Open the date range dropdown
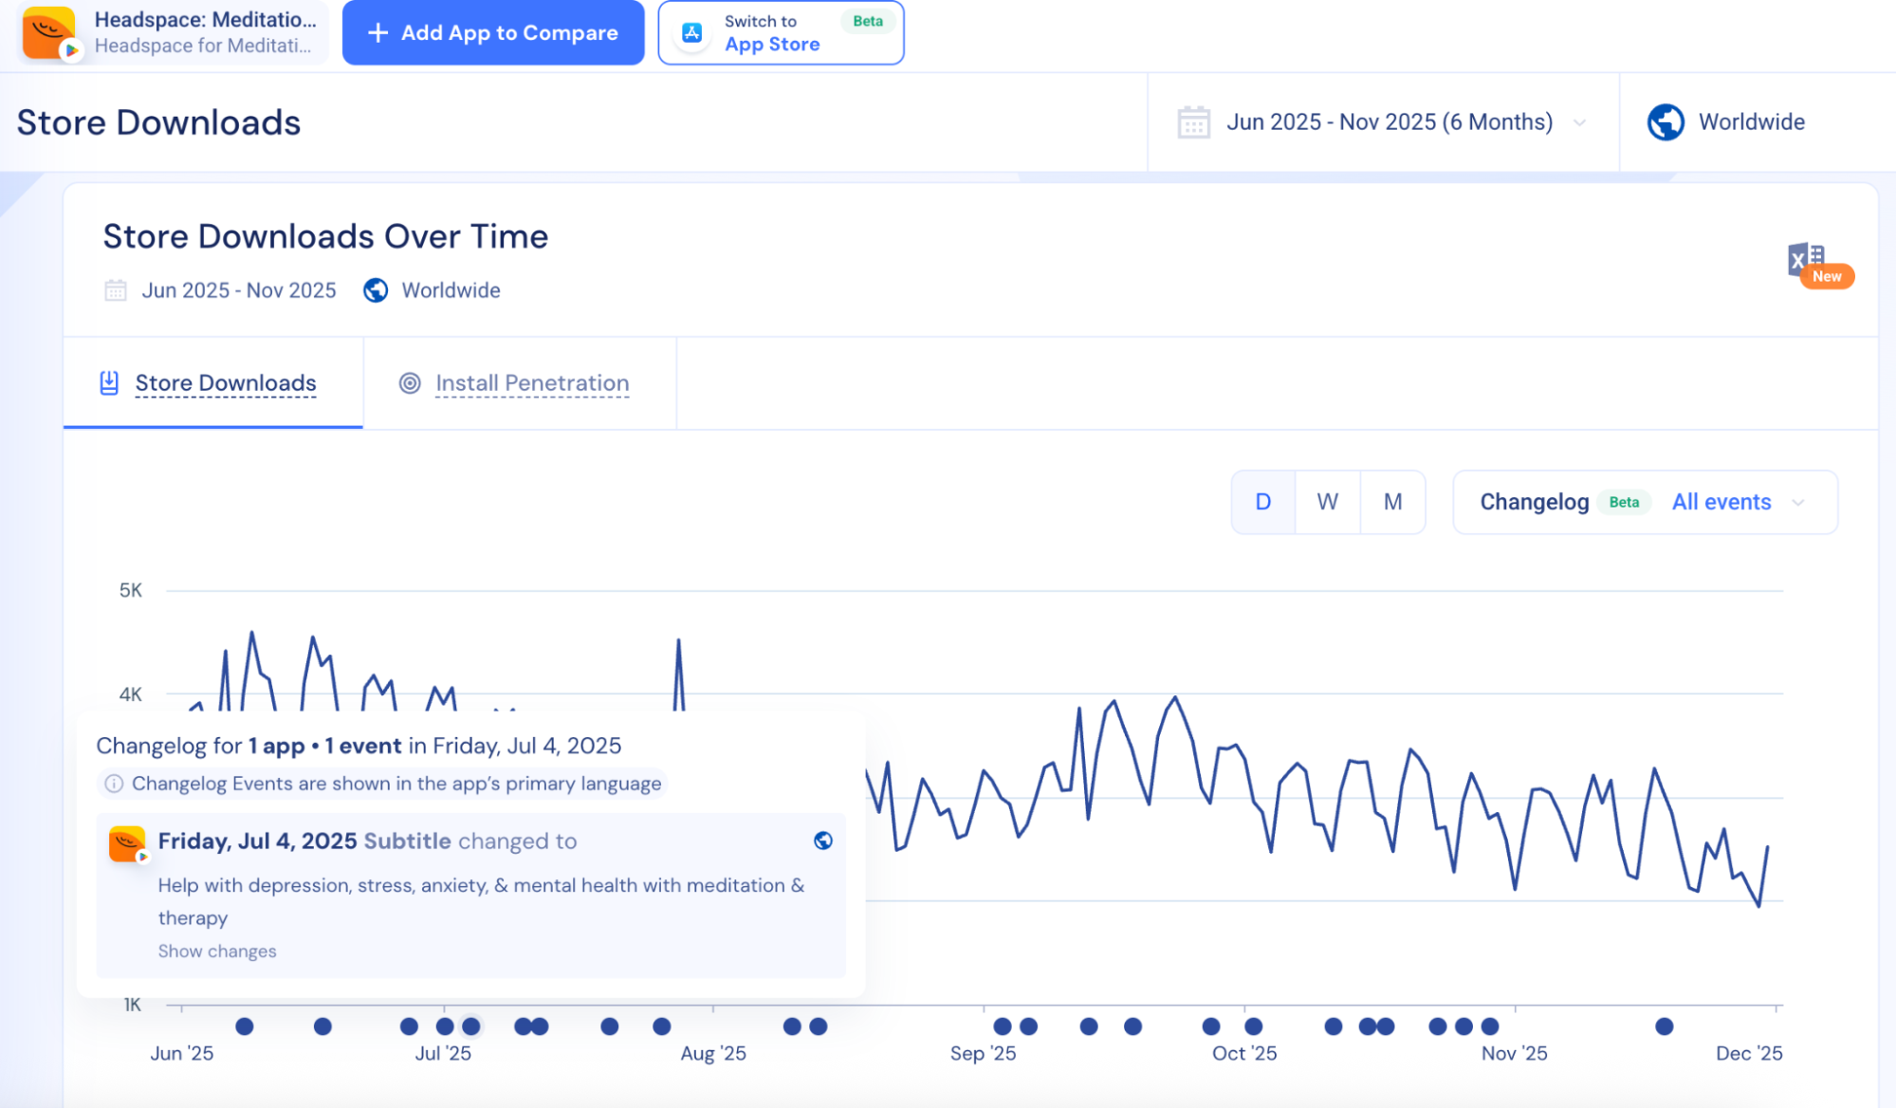This screenshot has height=1109, width=1896. [1383, 122]
